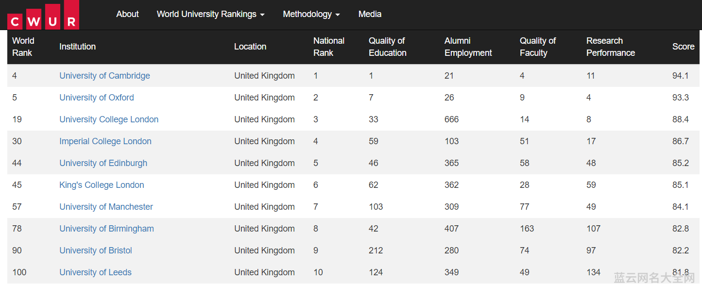702x284 pixels.
Task: Open University of Manchester link
Action: click(106, 207)
